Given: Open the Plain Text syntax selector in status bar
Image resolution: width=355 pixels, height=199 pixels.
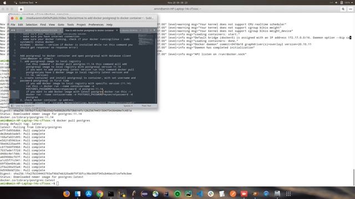Looking at the screenshot, I should [146, 106].
